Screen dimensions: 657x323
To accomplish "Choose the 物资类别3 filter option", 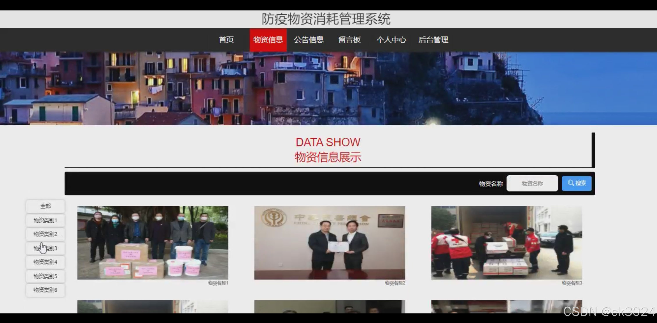I will pos(45,248).
